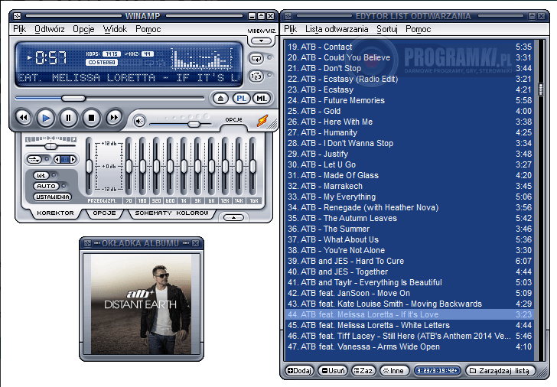Viewport: 557px width, 387px height.
Task: Toggle the repeat button
Action: click(256, 59)
